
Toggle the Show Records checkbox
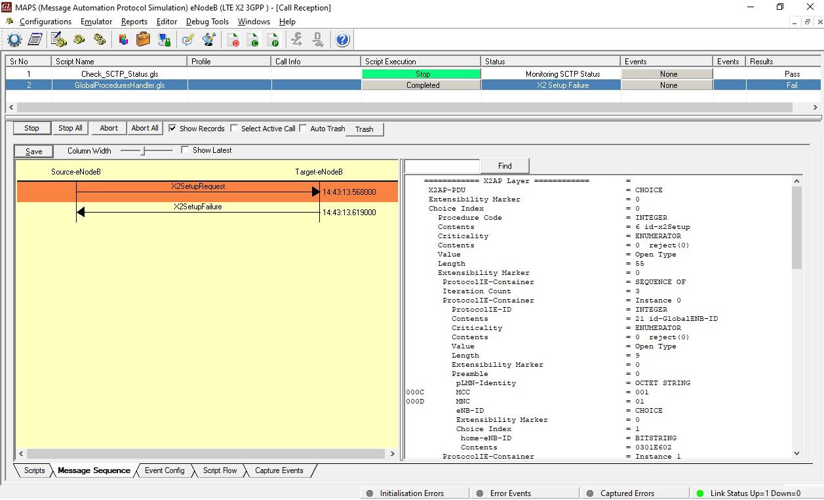[x=172, y=128]
